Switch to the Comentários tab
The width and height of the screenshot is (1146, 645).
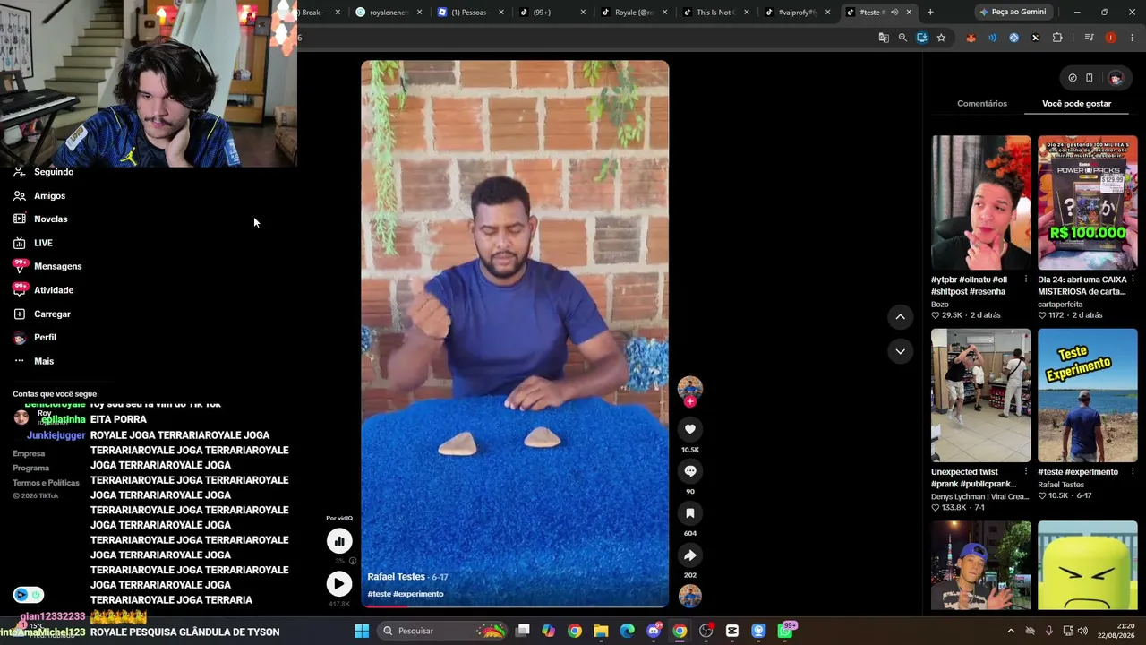tap(982, 104)
